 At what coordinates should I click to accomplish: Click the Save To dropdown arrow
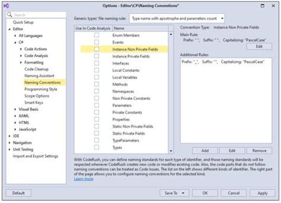coord(183,193)
